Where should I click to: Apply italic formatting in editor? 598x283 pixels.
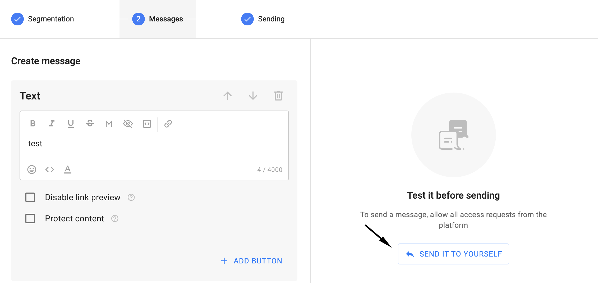tap(52, 124)
